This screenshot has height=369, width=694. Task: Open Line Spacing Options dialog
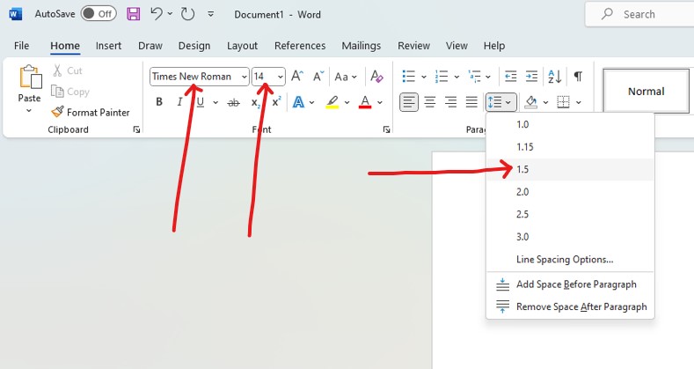565,259
